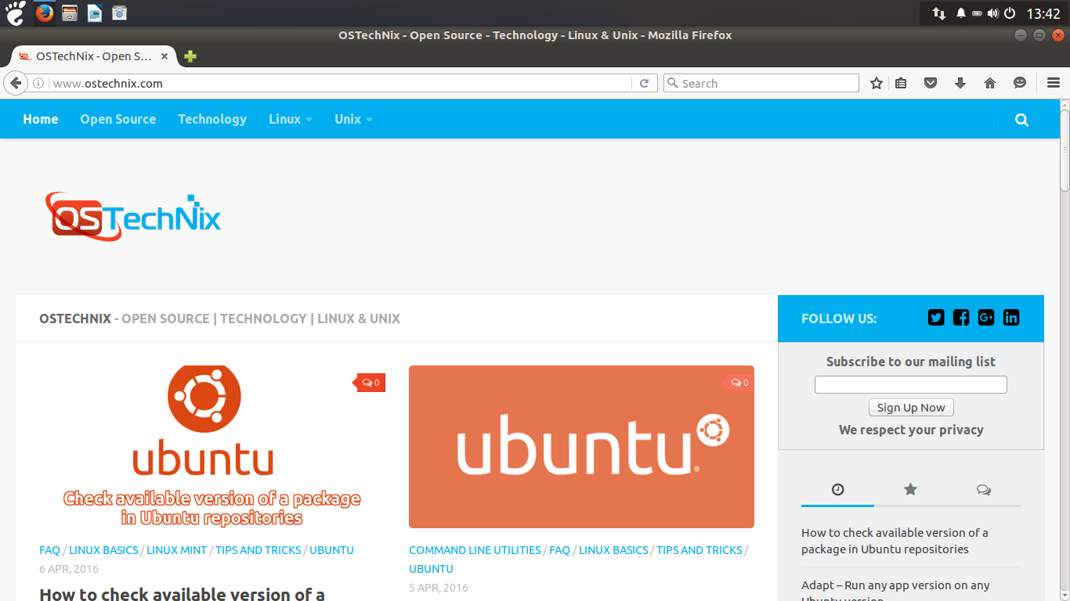Open the Ubuntu repositories article thumbnail
The height and width of the screenshot is (601, 1070).
point(212,447)
